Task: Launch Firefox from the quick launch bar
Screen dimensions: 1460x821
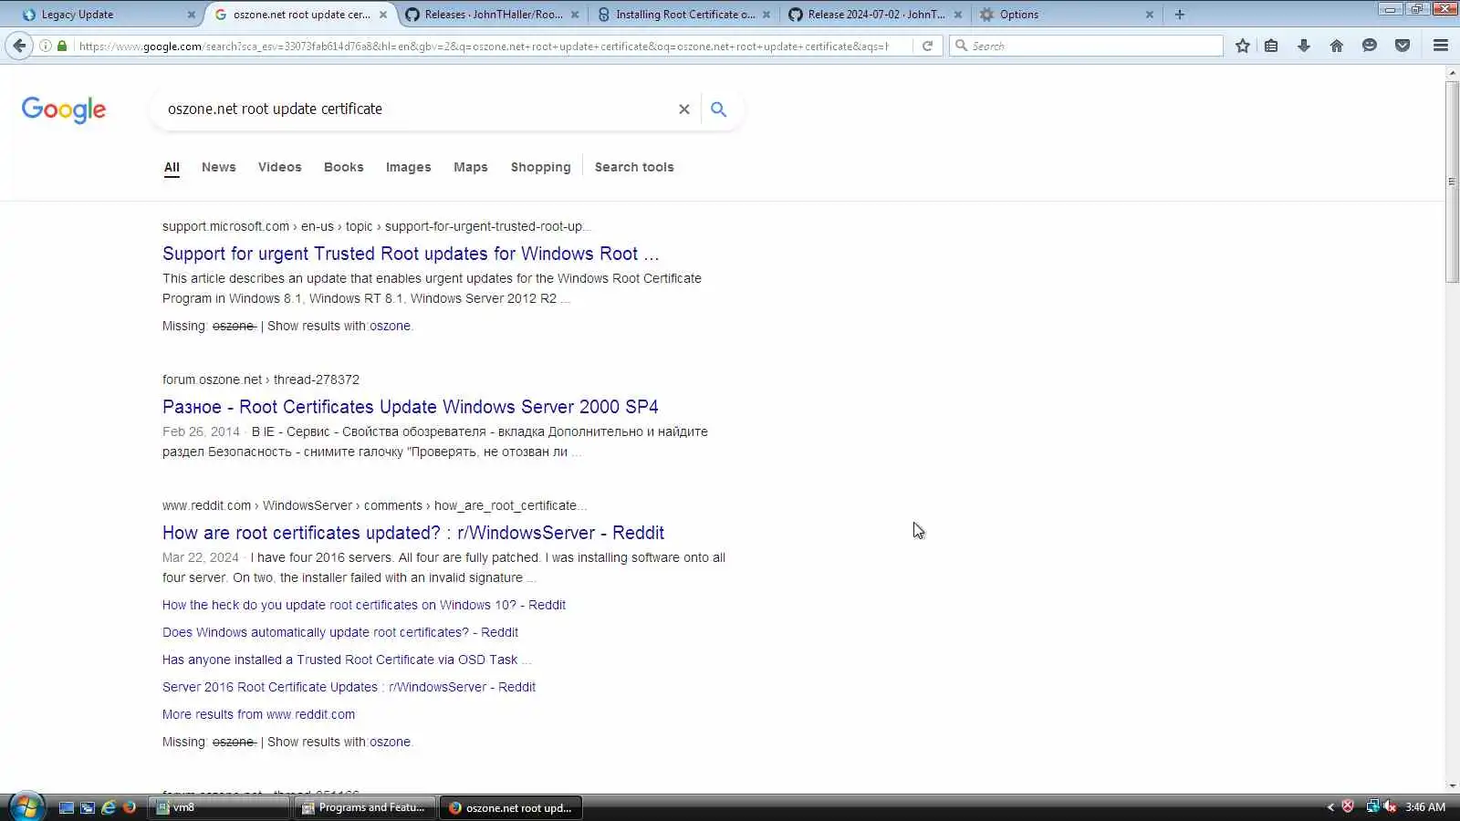Action: (x=130, y=807)
